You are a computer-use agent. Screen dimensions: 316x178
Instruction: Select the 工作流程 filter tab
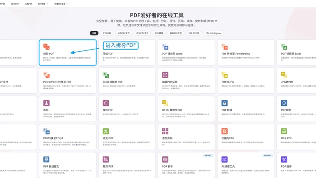(107, 33)
